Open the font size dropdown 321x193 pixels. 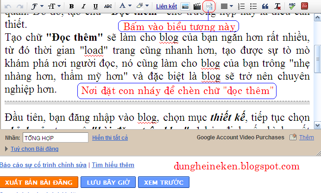click(54, 6)
